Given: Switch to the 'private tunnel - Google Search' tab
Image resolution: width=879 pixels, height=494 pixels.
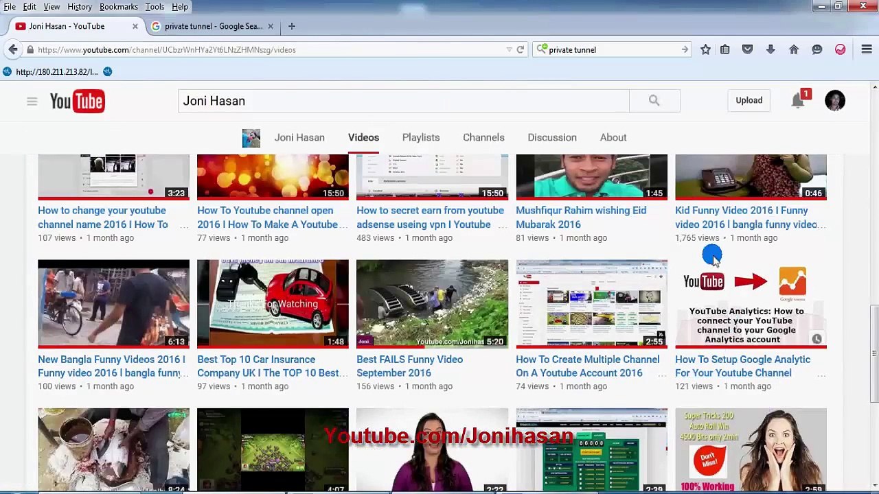Looking at the screenshot, I should coord(213,26).
